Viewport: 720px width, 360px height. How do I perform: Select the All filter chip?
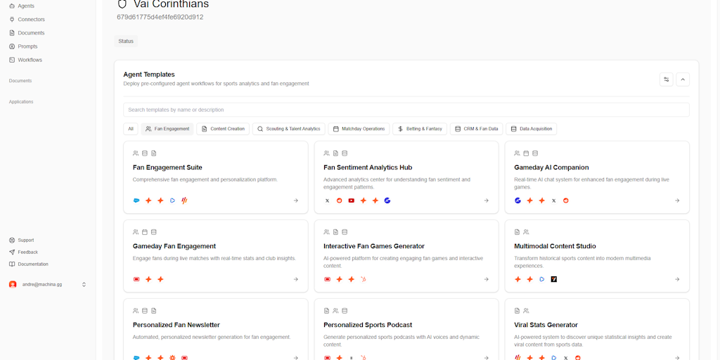click(x=131, y=129)
